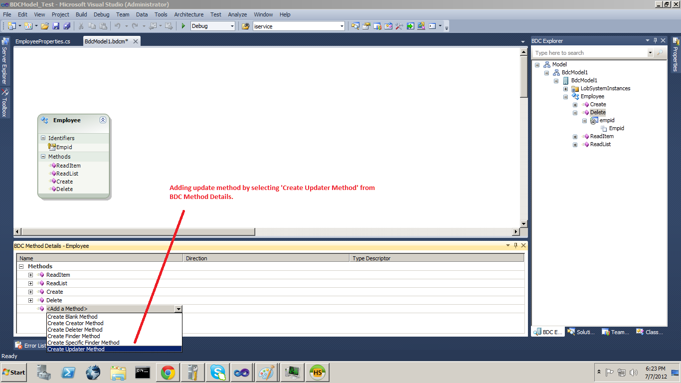This screenshot has width=681, height=383.
Task: Choose Create Finder Method from the list
Action: 114,336
